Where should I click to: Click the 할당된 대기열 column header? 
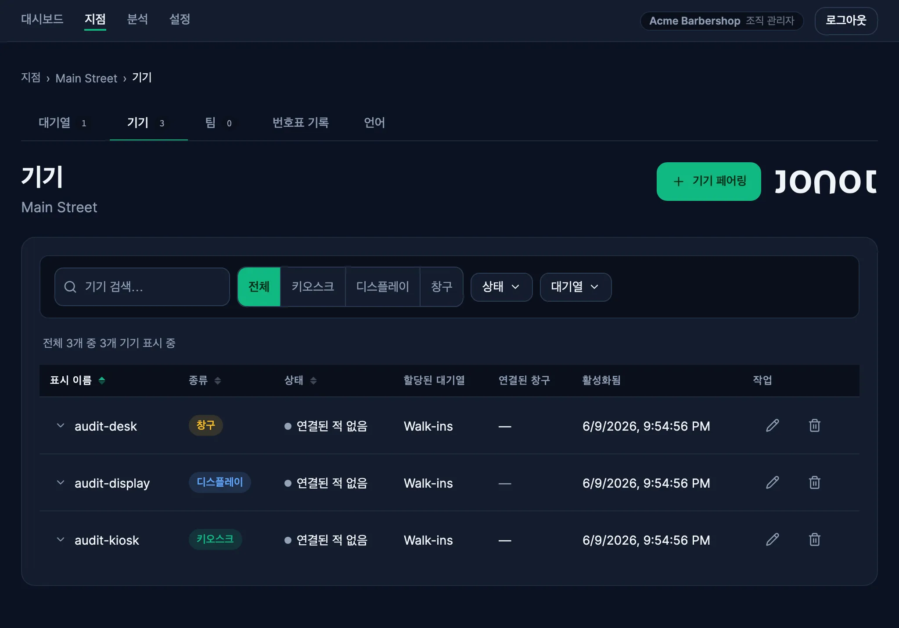click(x=434, y=380)
